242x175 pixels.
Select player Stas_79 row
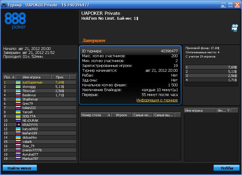[x=40, y=146]
